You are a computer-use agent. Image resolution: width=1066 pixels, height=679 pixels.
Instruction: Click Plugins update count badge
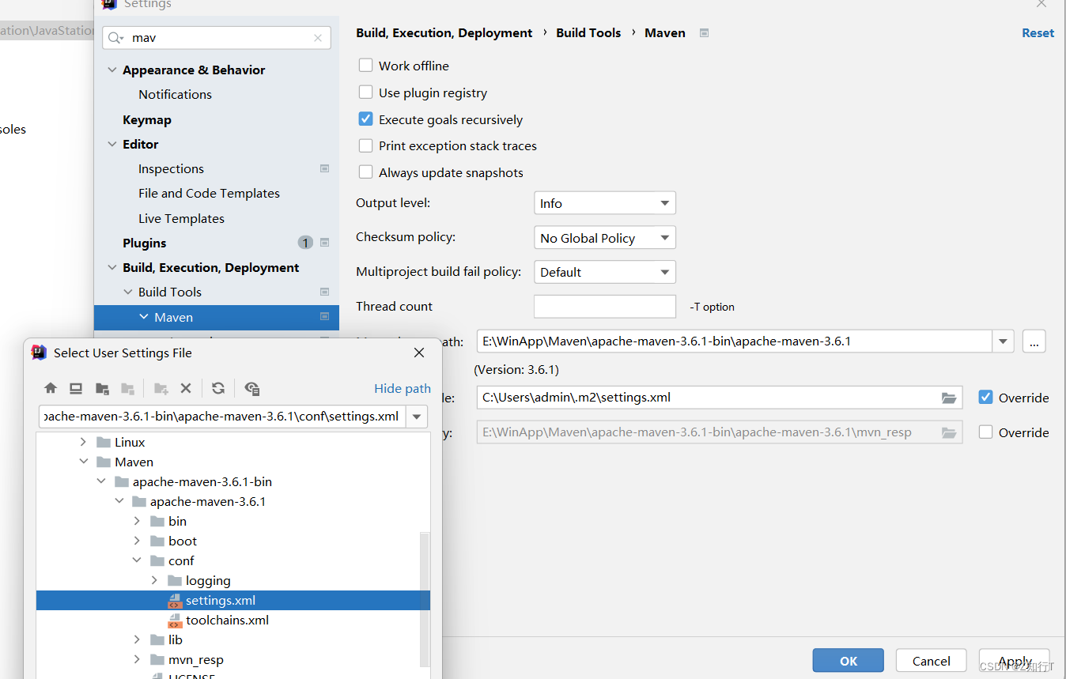click(305, 243)
